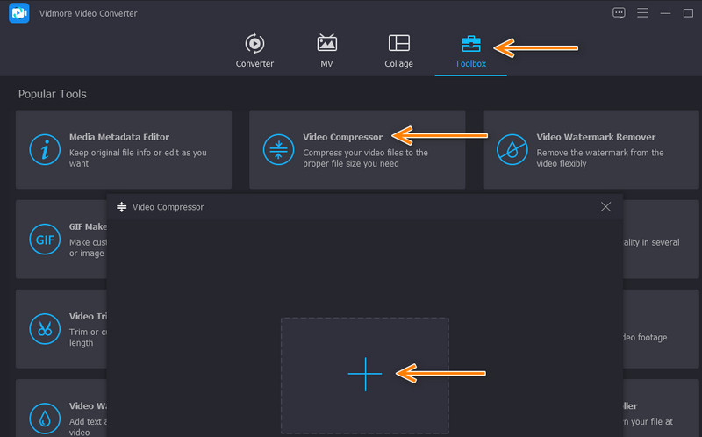This screenshot has width=702, height=437.
Task: Open the GIF Maker icon
Action: 44,239
